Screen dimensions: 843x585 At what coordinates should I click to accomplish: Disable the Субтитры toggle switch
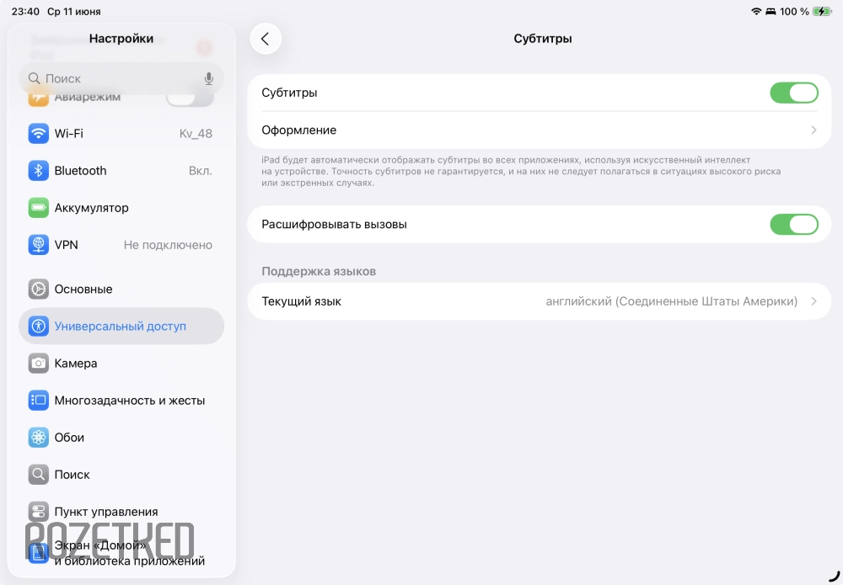[794, 93]
